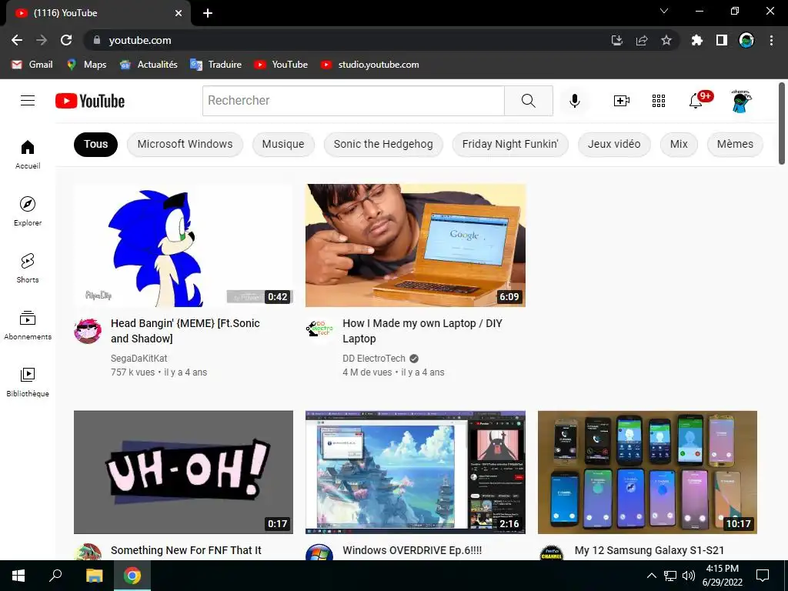Image resolution: width=788 pixels, height=591 pixels.
Task: Open the Chrome side panel icon
Action: pyautogui.click(x=722, y=40)
